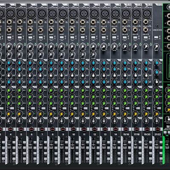This screenshot has height=170, width=170.
Task: Click the compressor knob on channel 11
Action: pyautogui.click(x=82, y=54)
